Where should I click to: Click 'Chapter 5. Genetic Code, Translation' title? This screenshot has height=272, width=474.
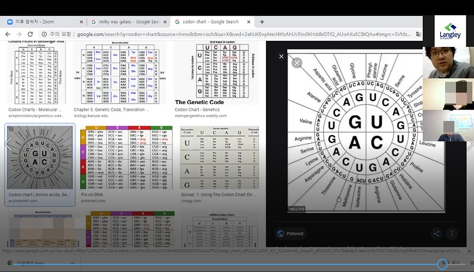(111, 110)
